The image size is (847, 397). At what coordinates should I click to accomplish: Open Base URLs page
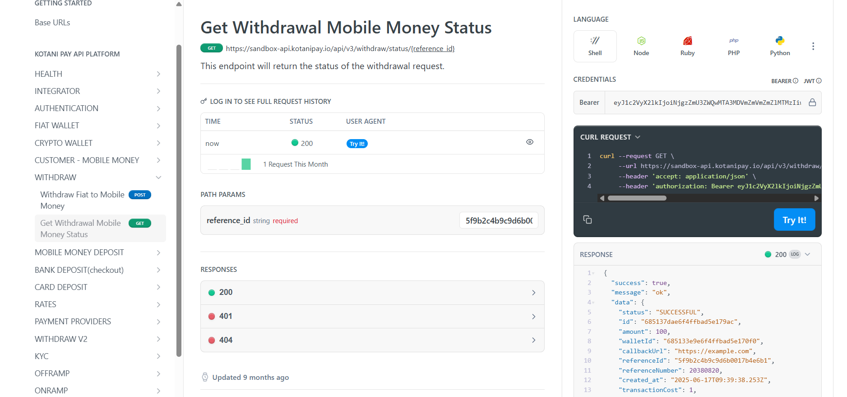coord(52,23)
